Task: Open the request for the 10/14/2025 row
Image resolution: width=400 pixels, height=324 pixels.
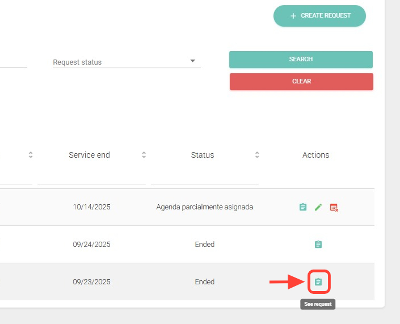Action: 303,207
